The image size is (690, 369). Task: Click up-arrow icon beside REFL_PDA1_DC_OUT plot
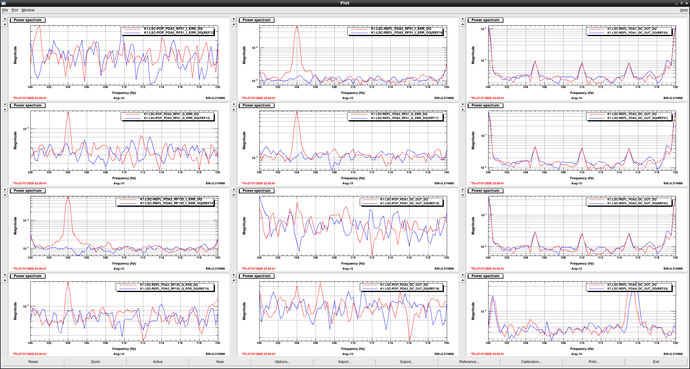click(463, 24)
